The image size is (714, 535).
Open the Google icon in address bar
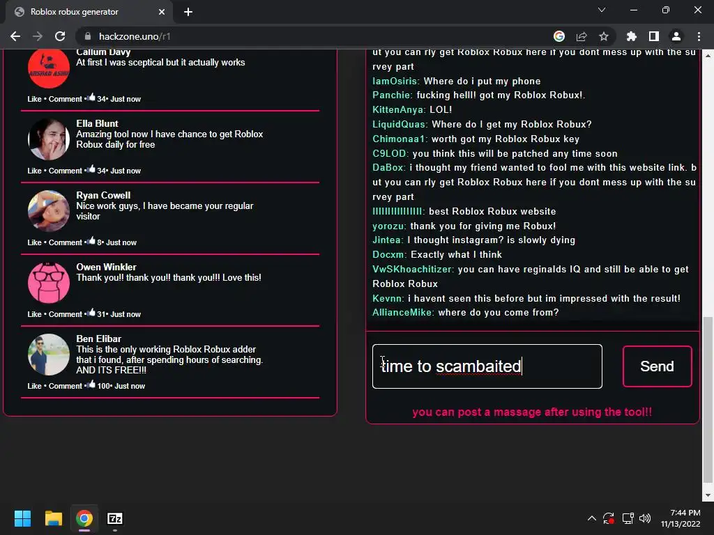click(x=559, y=36)
